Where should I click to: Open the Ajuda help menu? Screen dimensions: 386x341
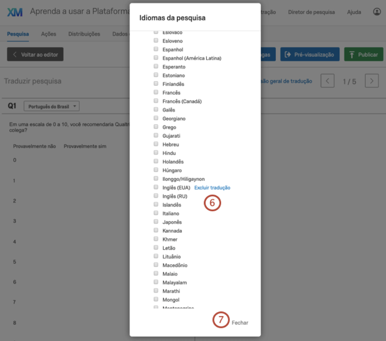point(354,12)
